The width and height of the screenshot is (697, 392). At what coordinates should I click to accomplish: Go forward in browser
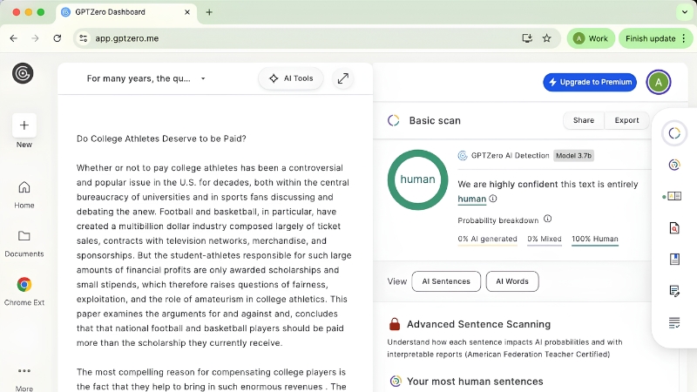point(35,38)
